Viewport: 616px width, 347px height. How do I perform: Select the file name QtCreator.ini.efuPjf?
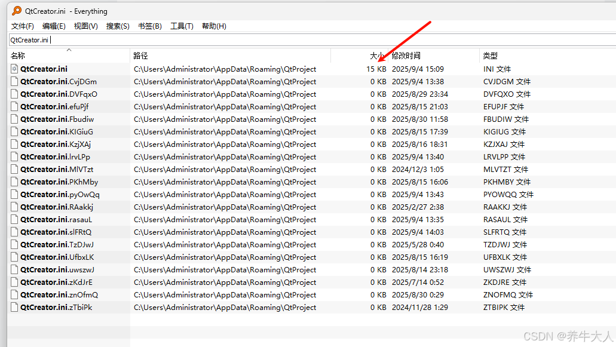click(54, 107)
